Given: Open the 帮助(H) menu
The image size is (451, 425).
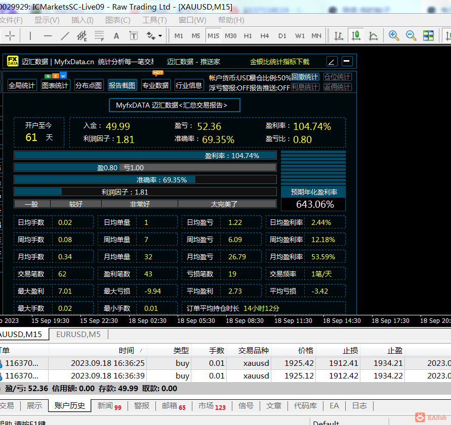Looking at the screenshot, I should [x=231, y=20].
